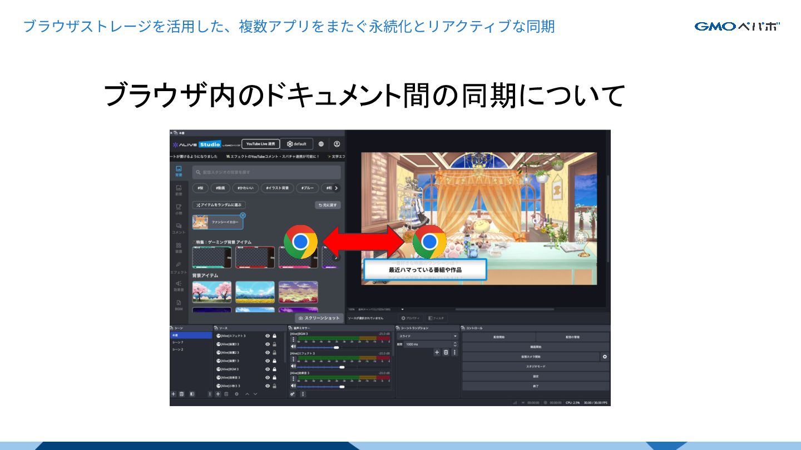801x450 pixels.
Task: Move source up with the up arrow
Action: 247,394
